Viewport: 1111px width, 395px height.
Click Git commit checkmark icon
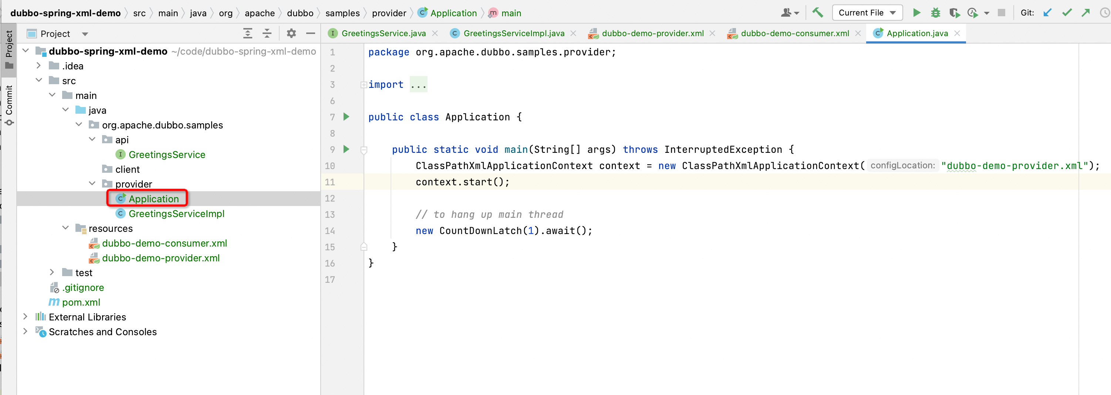[1067, 13]
